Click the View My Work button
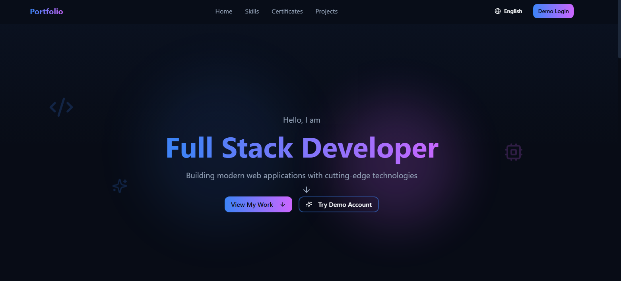 (x=252, y=204)
